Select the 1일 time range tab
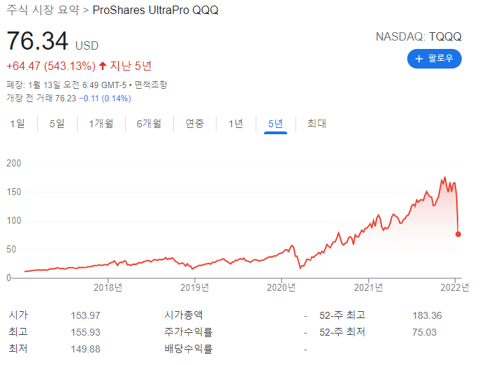 pos(17,124)
